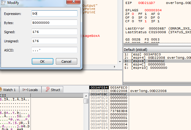Select FS segment register 0053
191x130 pixels.
pos(155,39)
